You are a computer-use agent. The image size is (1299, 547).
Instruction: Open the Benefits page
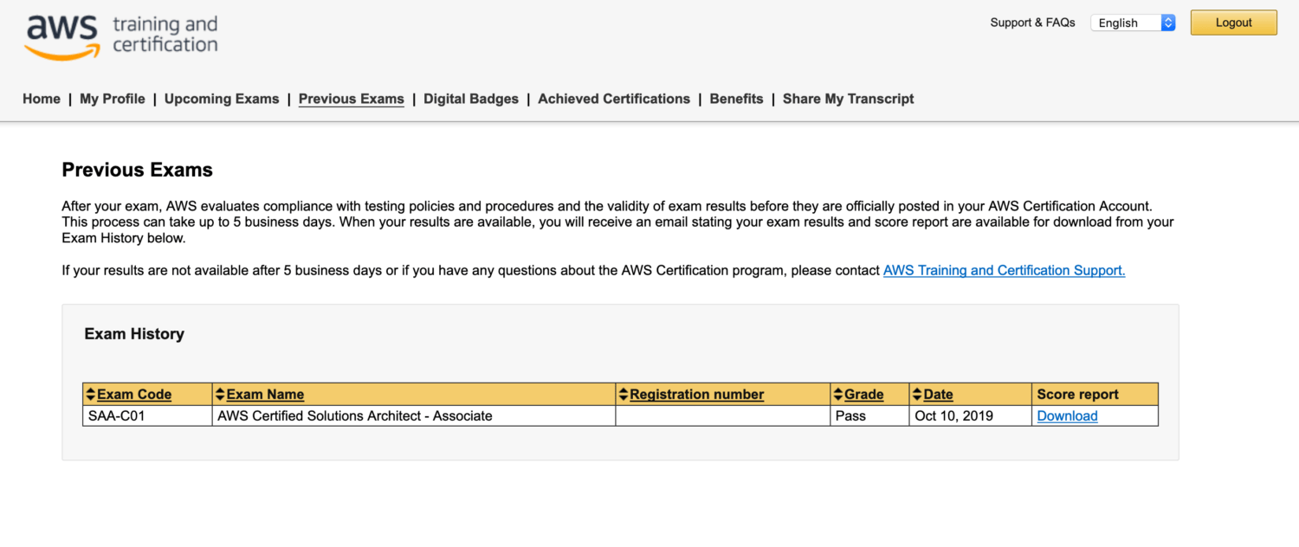pos(736,99)
